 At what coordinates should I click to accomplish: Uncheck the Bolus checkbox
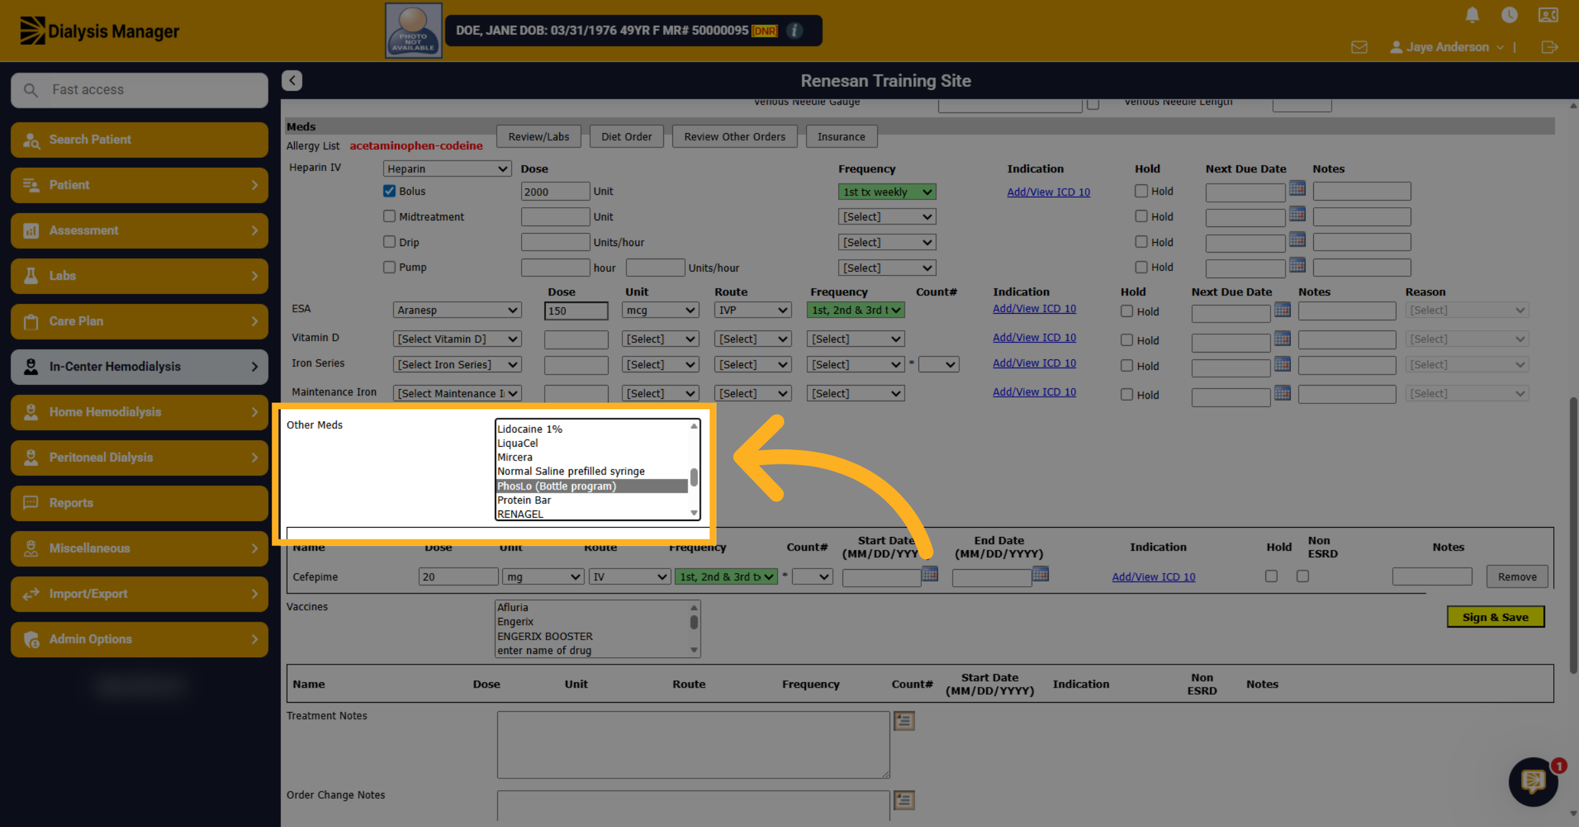[389, 191]
